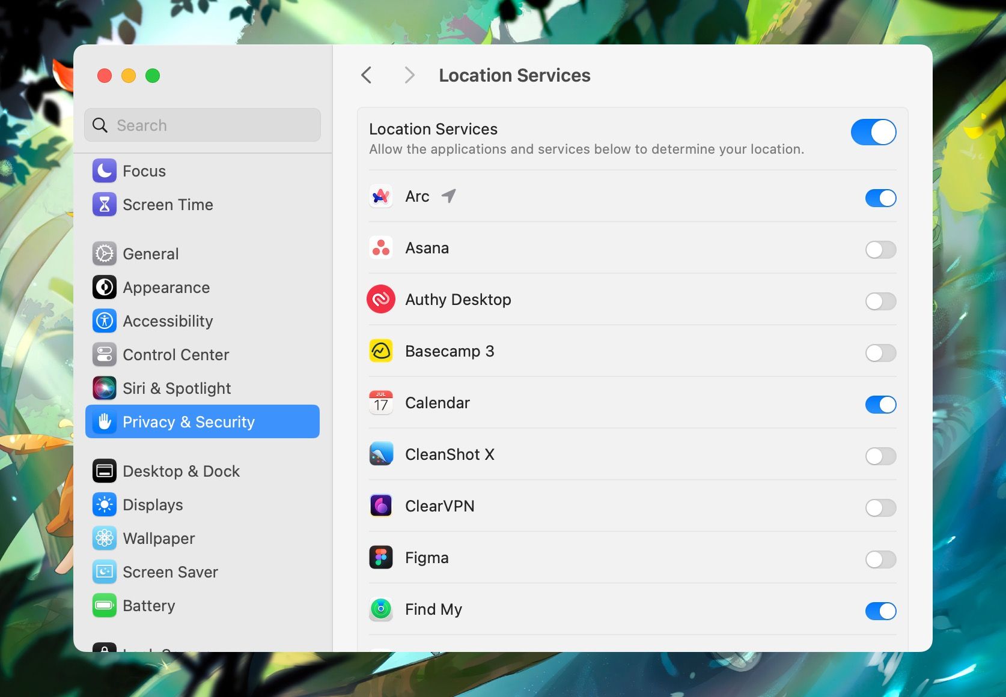Click the Figma app icon

coord(380,557)
